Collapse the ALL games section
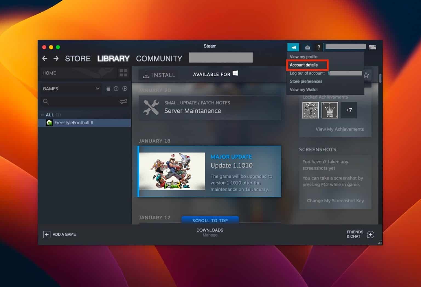Image resolution: width=421 pixels, height=287 pixels. tap(42, 115)
